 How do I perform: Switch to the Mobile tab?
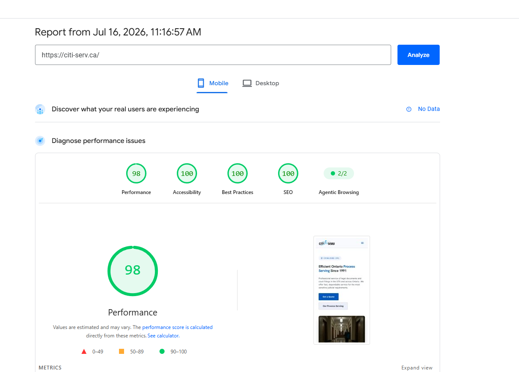click(x=213, y=83)
